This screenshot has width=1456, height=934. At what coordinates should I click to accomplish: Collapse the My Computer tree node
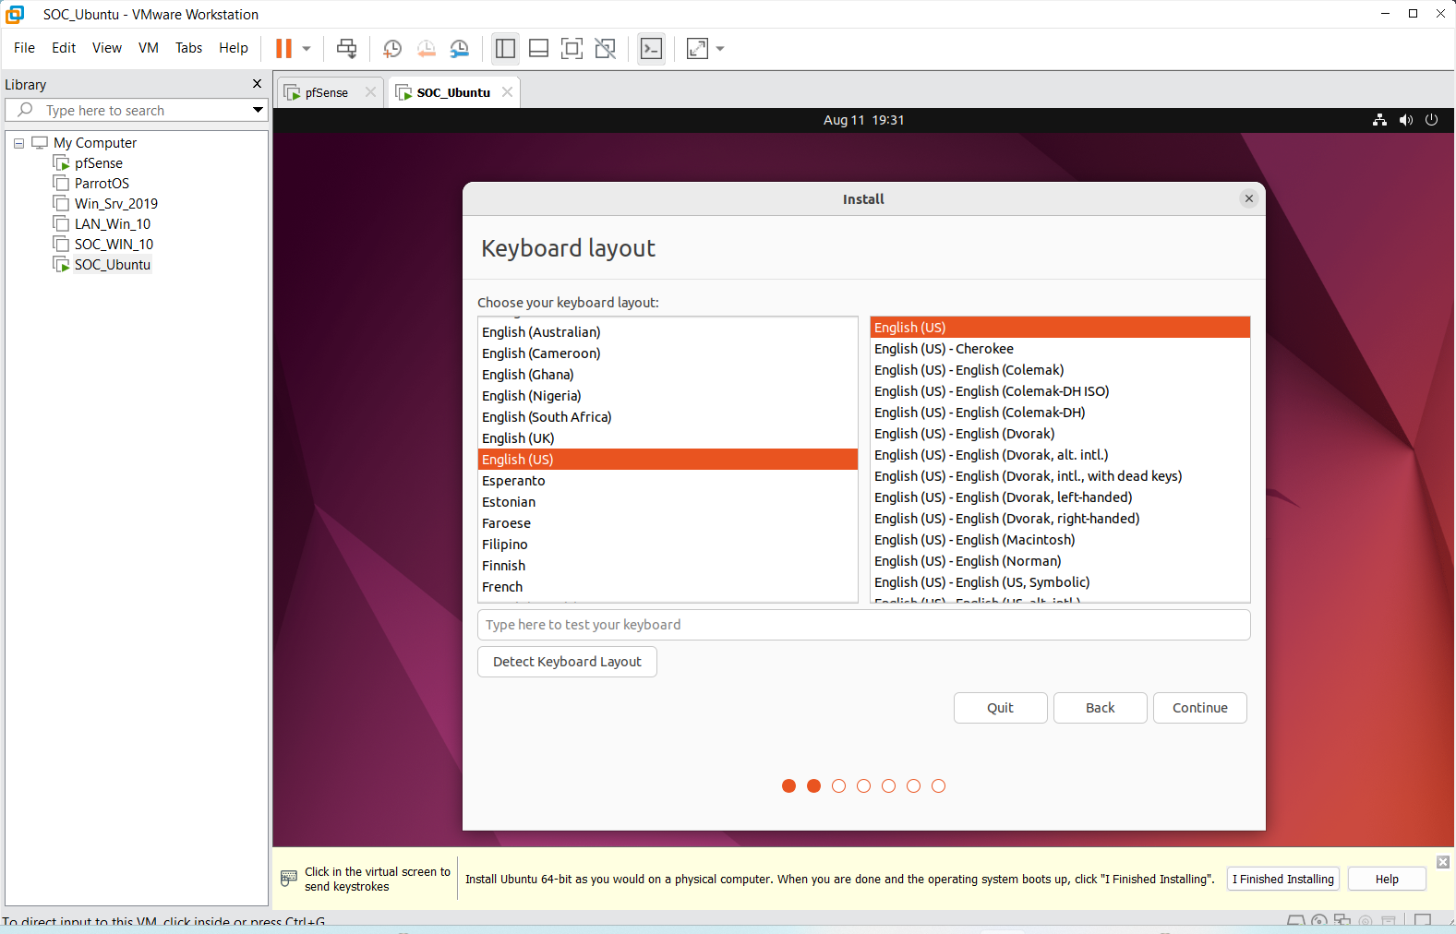18,143
